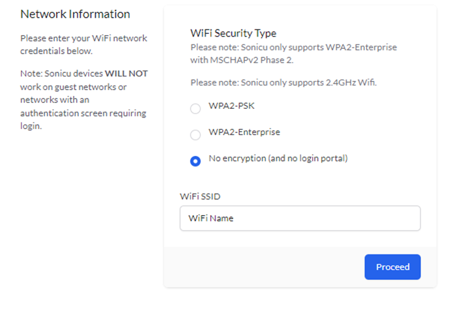Viewport: 456px width, 315px height.
Task: Choose the WPA2-Enterprise radio option
Action: pos(195,135)
